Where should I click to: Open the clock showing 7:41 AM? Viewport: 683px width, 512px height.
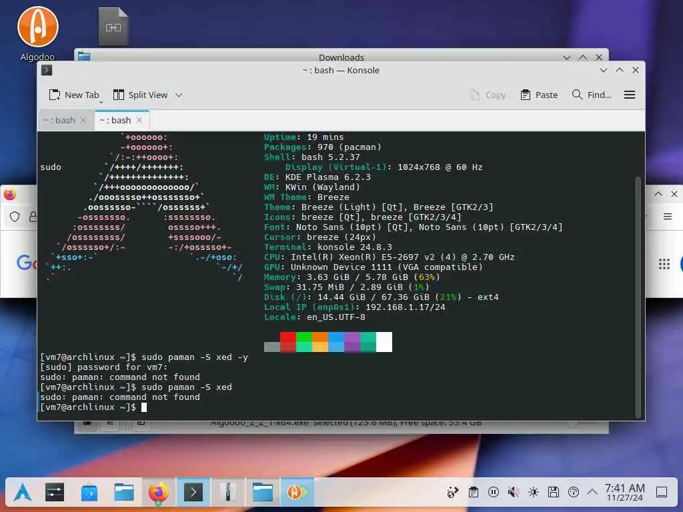pyautogui.click(x=624, y=493)
